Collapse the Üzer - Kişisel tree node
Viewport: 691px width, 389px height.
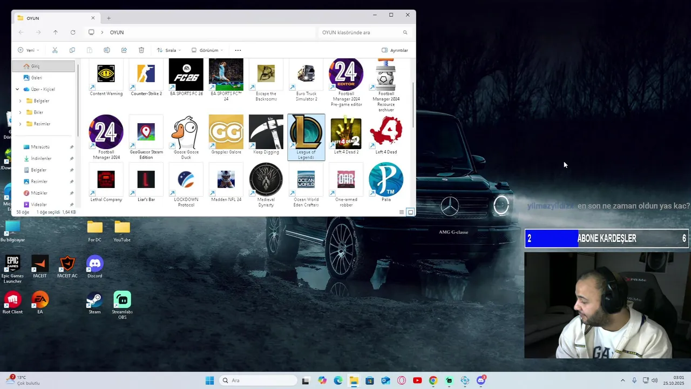(x=17, y=89)
